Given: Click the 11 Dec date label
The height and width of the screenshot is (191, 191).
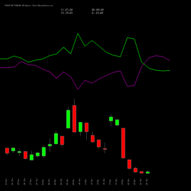Looking at the screenshot, I should coord(86,182).
